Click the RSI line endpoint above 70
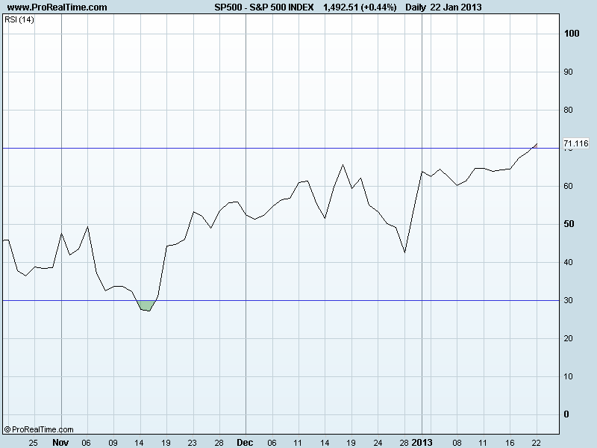The image size is (597, 448). [537, 144]
